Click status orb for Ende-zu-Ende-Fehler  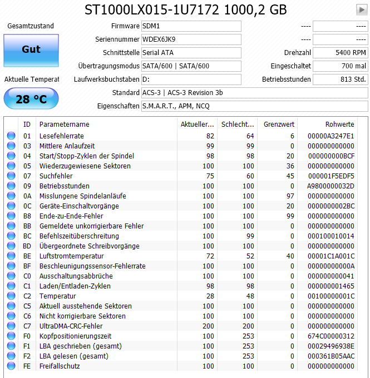pyautogui.click(x=11, y=216)
